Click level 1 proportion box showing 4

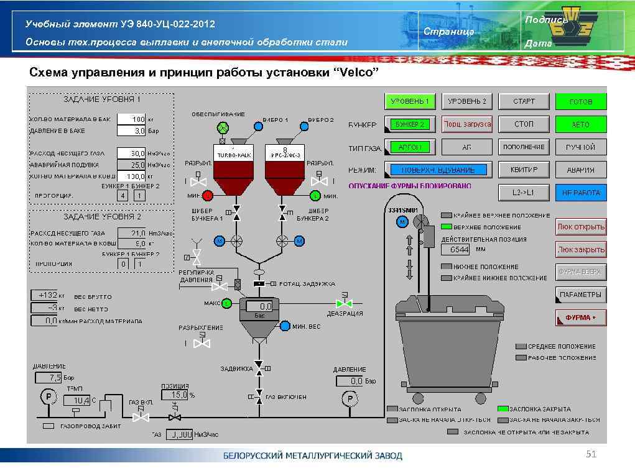[x=123, y=196]
